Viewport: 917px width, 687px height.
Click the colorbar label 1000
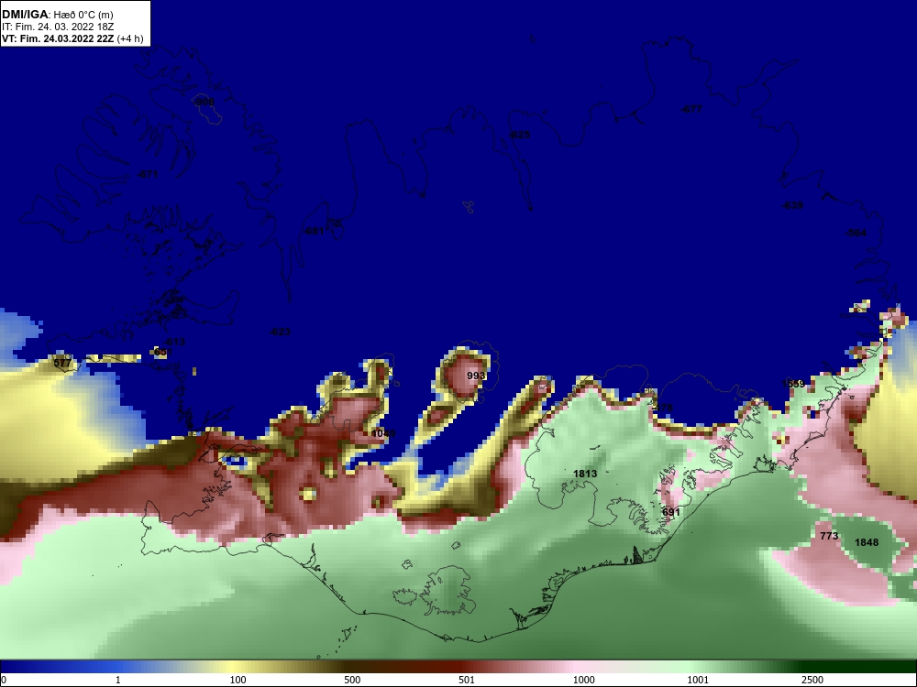point(583,680)
